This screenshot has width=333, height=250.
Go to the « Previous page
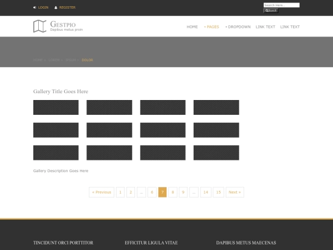coord(102,192)
